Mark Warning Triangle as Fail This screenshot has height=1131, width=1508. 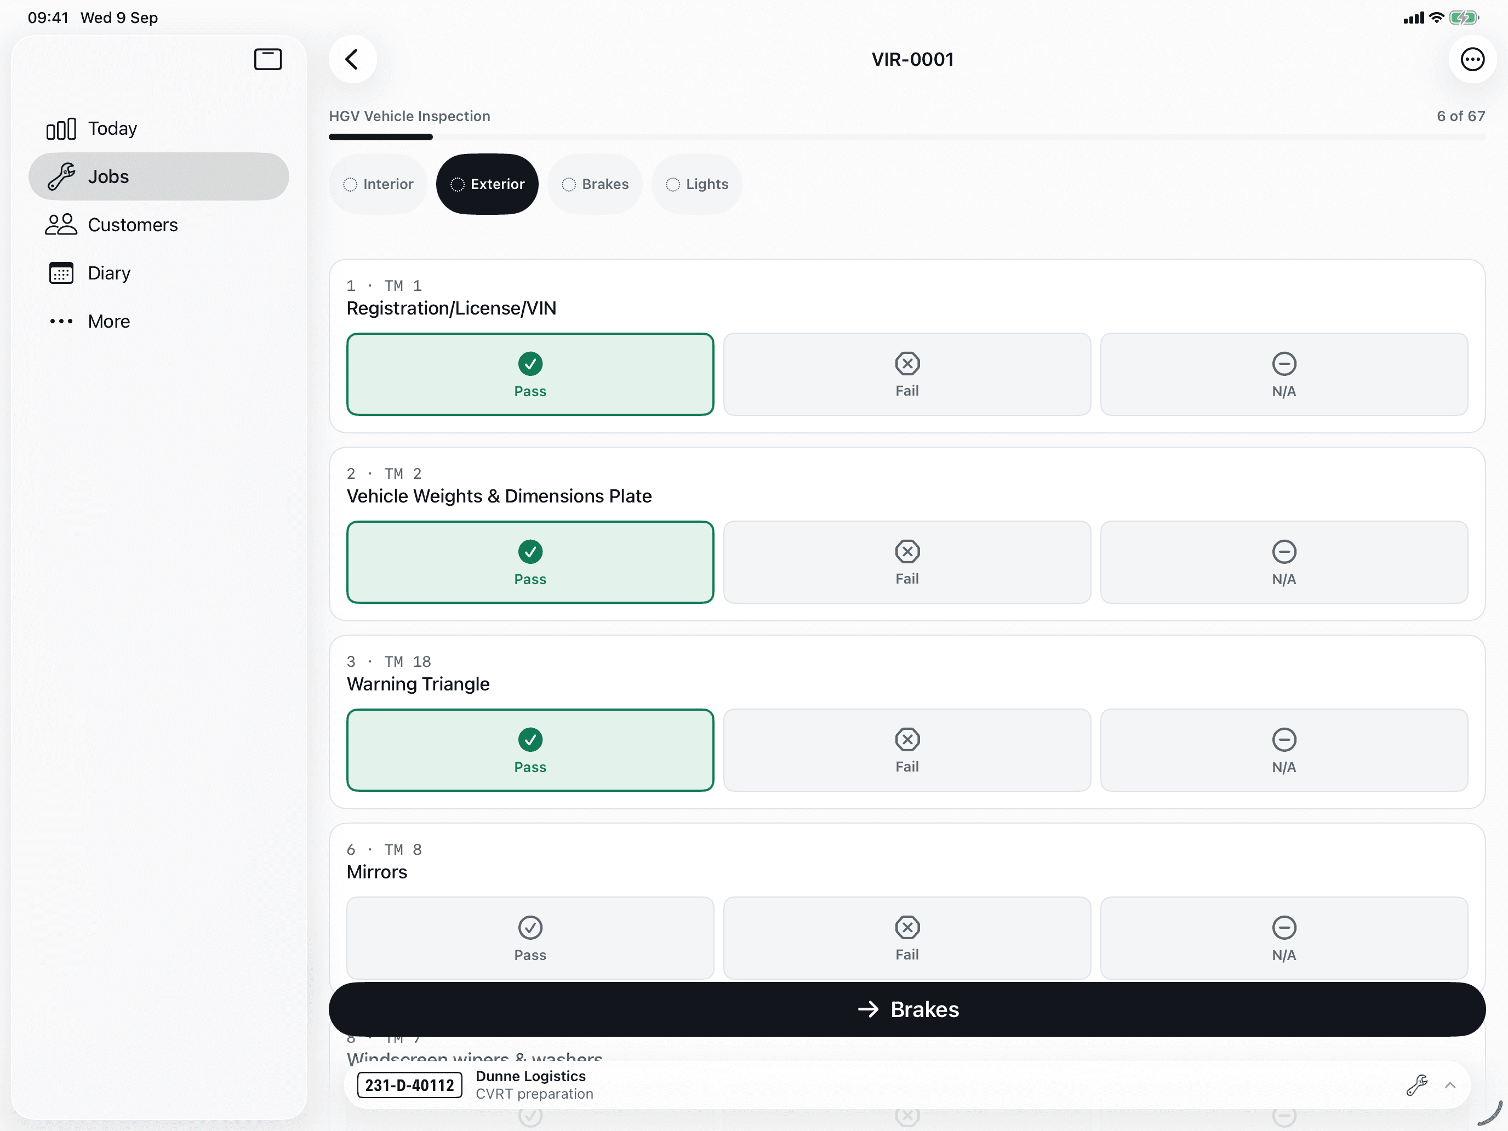[907, 750]
